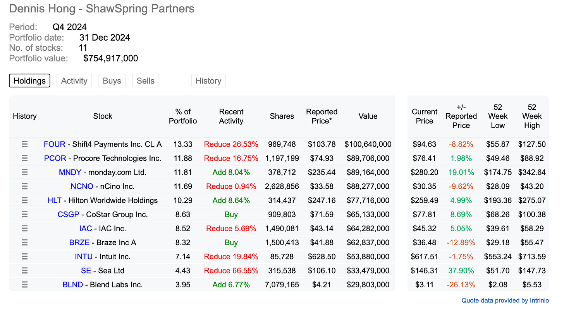Image resolution: width=564 pixels, height=309 pixels.
Task: Open history icon for INTU Intuit row
Action: point(24,257)
